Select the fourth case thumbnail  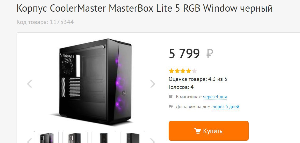[133, 137]
